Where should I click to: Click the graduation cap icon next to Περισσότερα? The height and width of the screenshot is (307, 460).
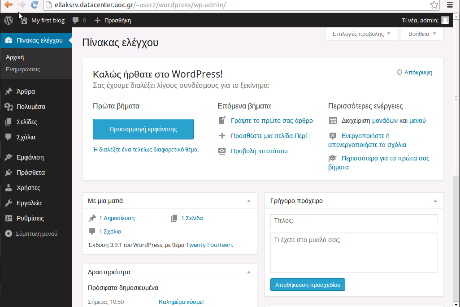point(332,158)
